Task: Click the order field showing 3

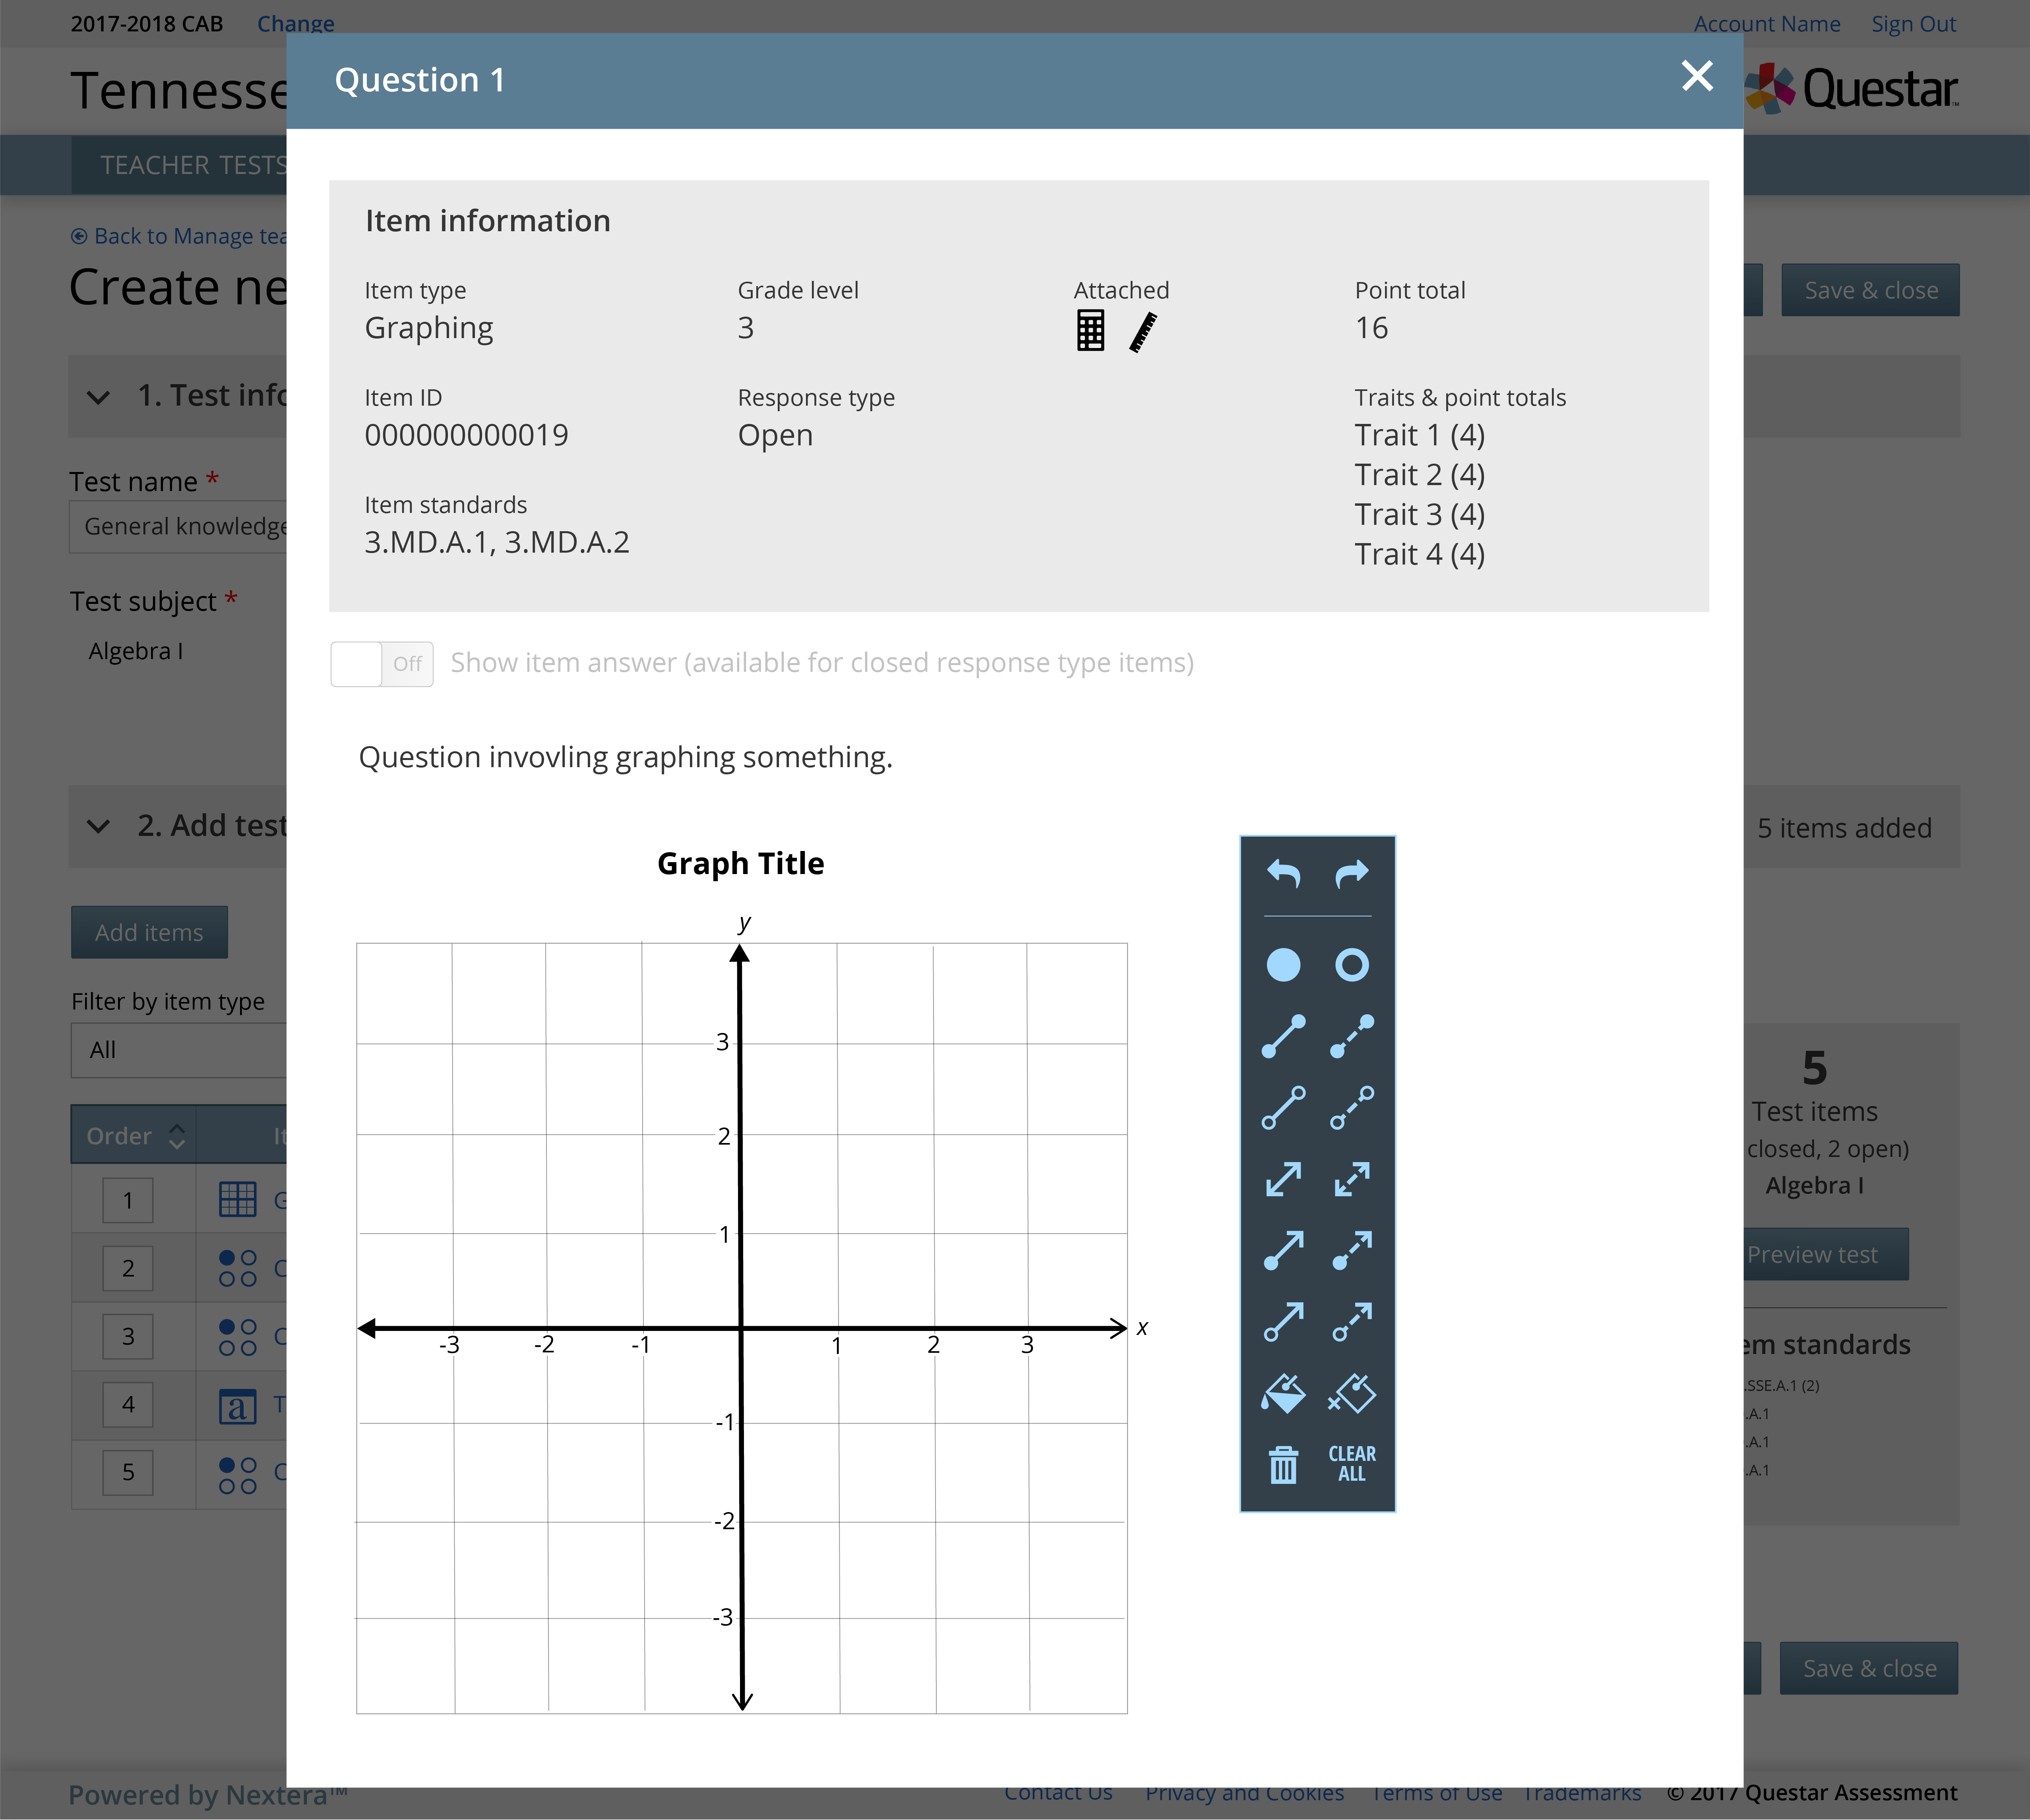Action: (x=128, y=1336)
